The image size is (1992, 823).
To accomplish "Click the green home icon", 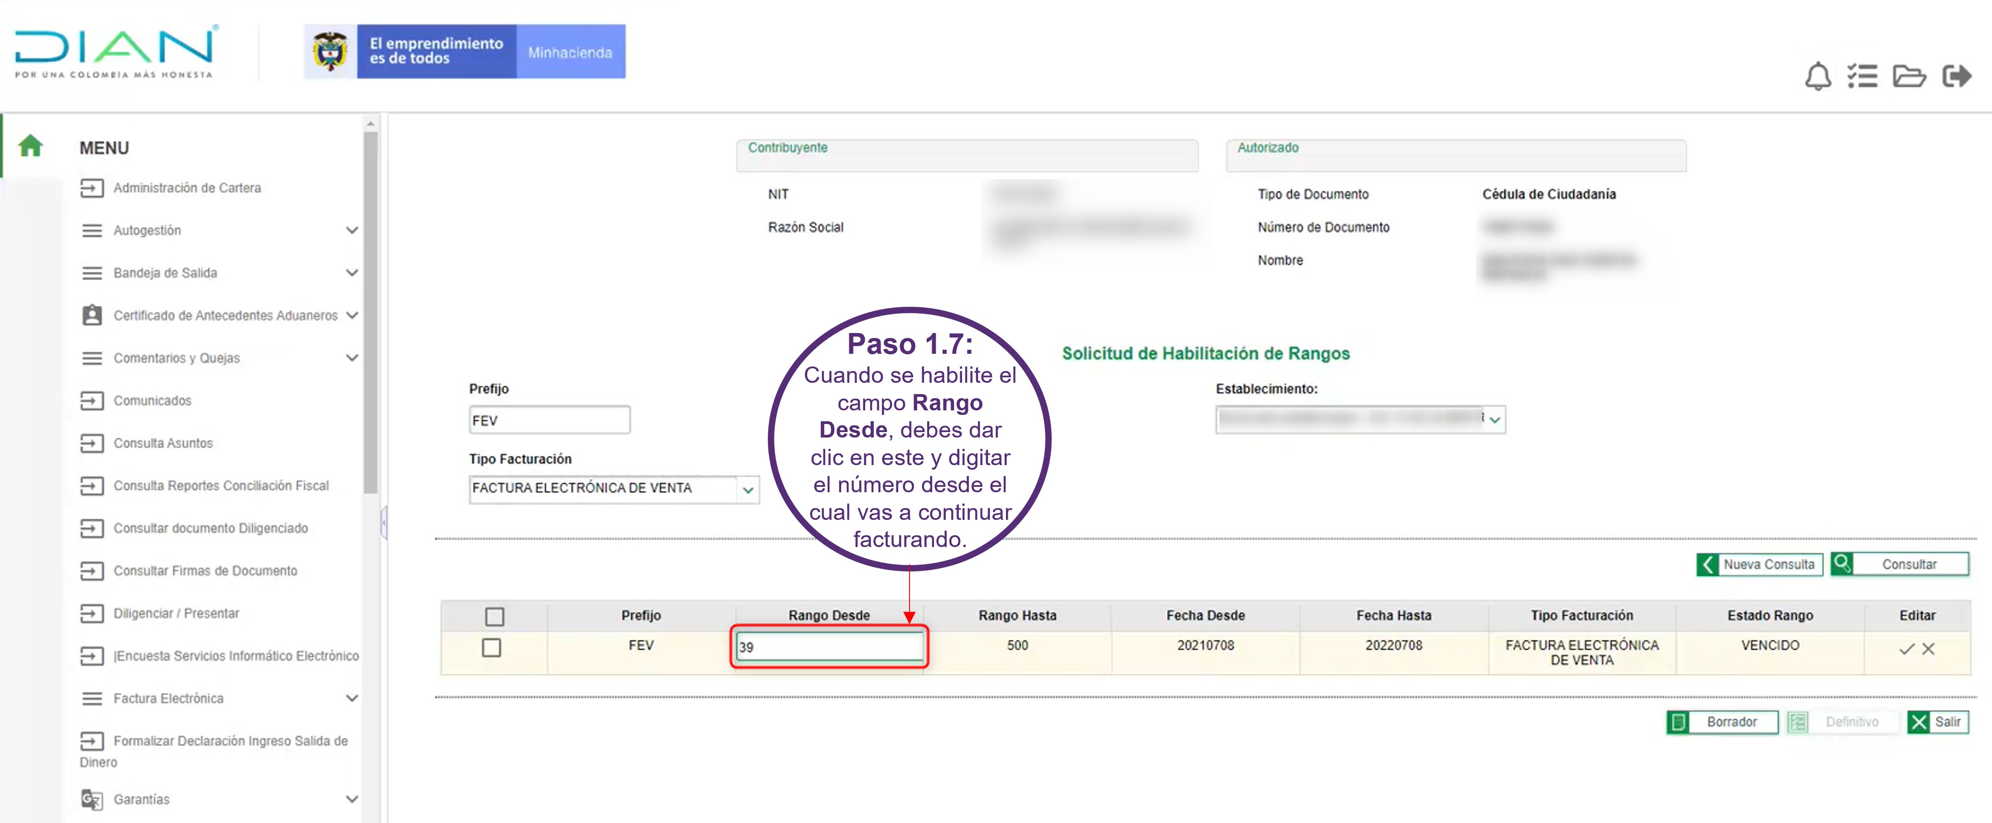I will (30, 145).
